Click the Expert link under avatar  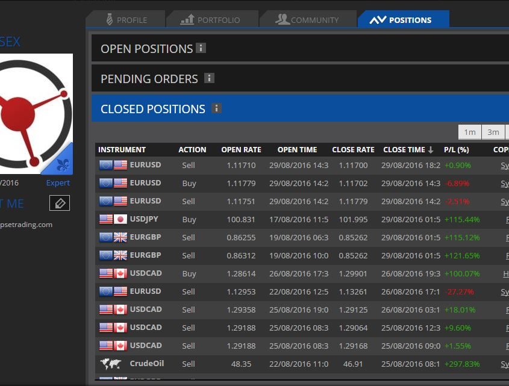tap(58, 183)
